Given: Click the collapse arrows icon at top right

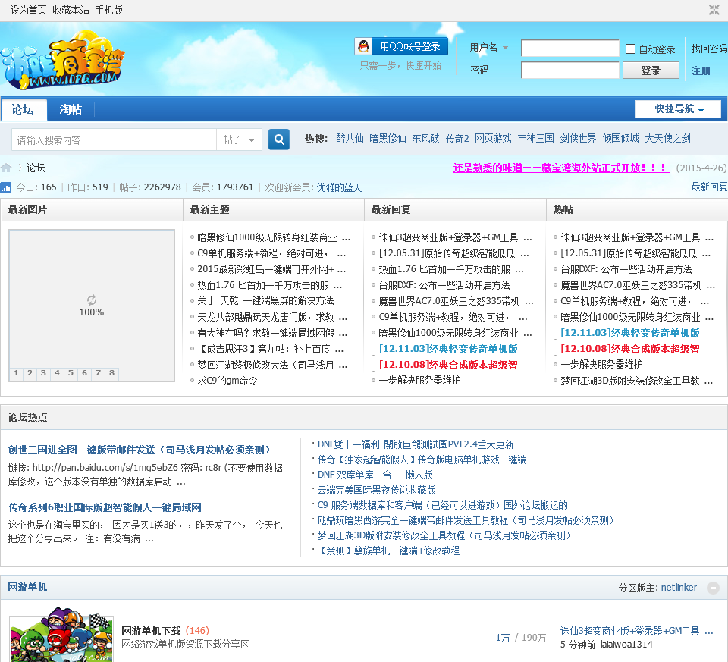Looking at the screenshot, I should pyautogui.click(x=714, y=10).
